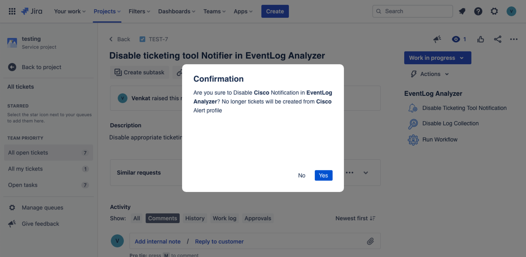The image size is (526, 257).
Task: Switch to the Work log tab
Action: pos(224,218)
